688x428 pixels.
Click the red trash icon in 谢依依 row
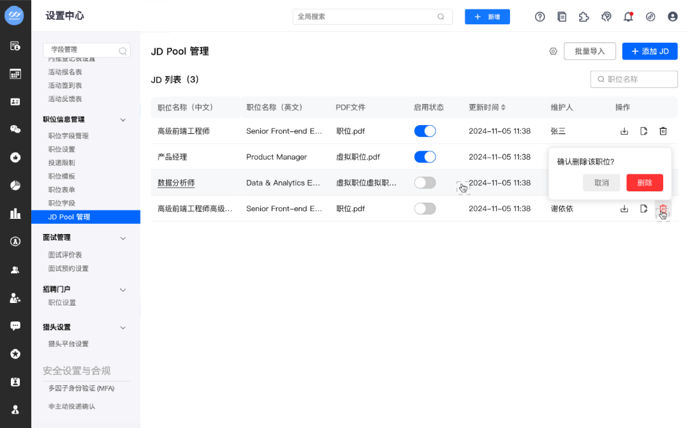663,209
